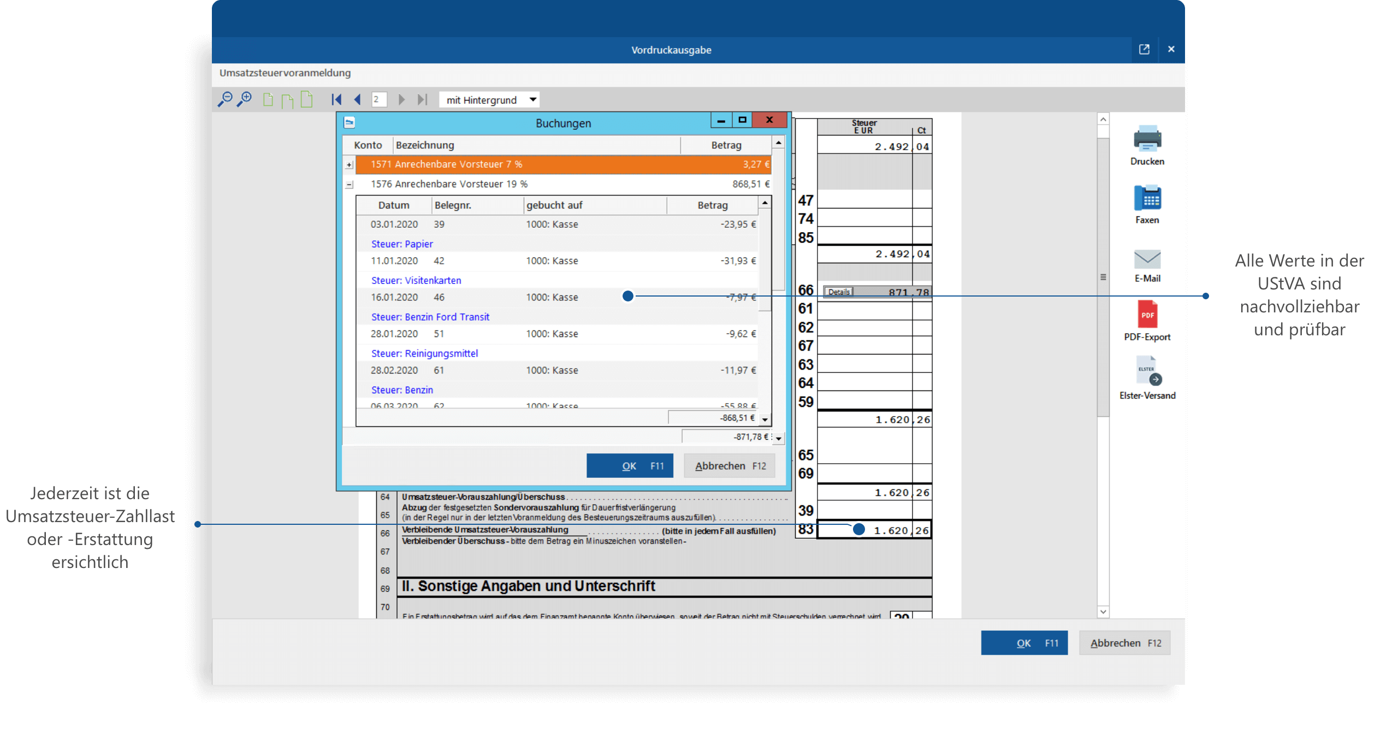Click the Details button on line 66

pyautogui.click(x=838, y=292)
